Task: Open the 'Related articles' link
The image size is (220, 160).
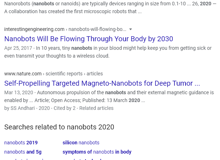Action: pyautogui.click(x=97, y=108)
